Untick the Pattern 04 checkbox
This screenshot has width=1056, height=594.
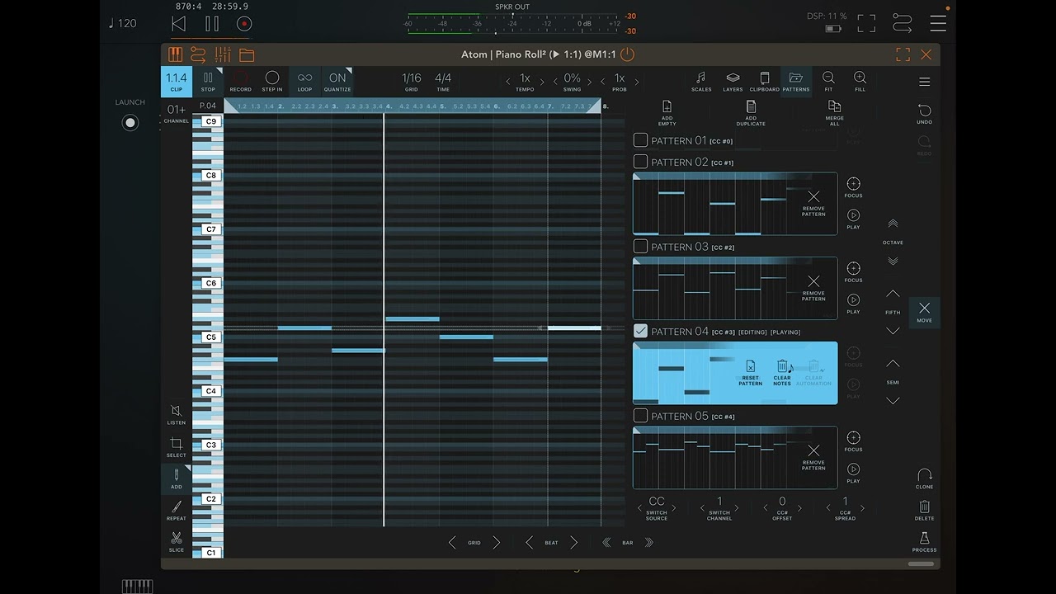click(x=640, y=331)
